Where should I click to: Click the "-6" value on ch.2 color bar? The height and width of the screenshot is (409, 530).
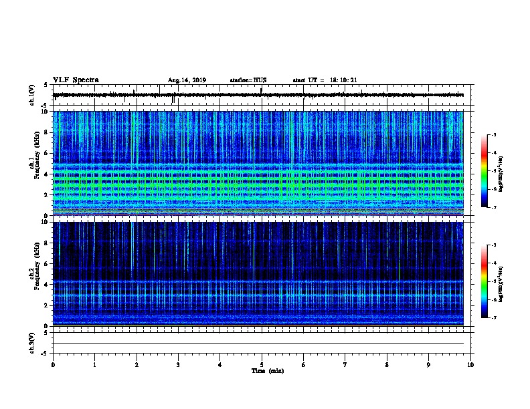[493, 299]
